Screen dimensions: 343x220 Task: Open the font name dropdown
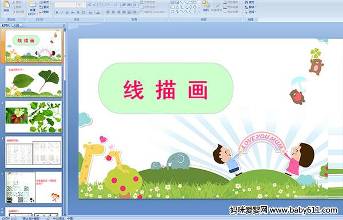coord(65,5)
